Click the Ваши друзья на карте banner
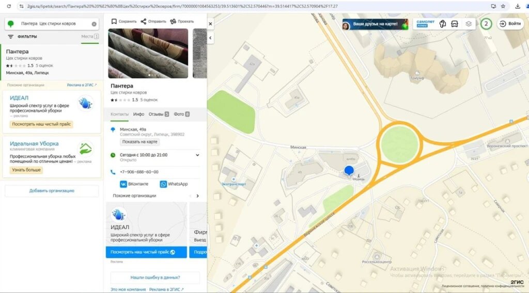This screenshot has height=293, width=529. [376, 24]
